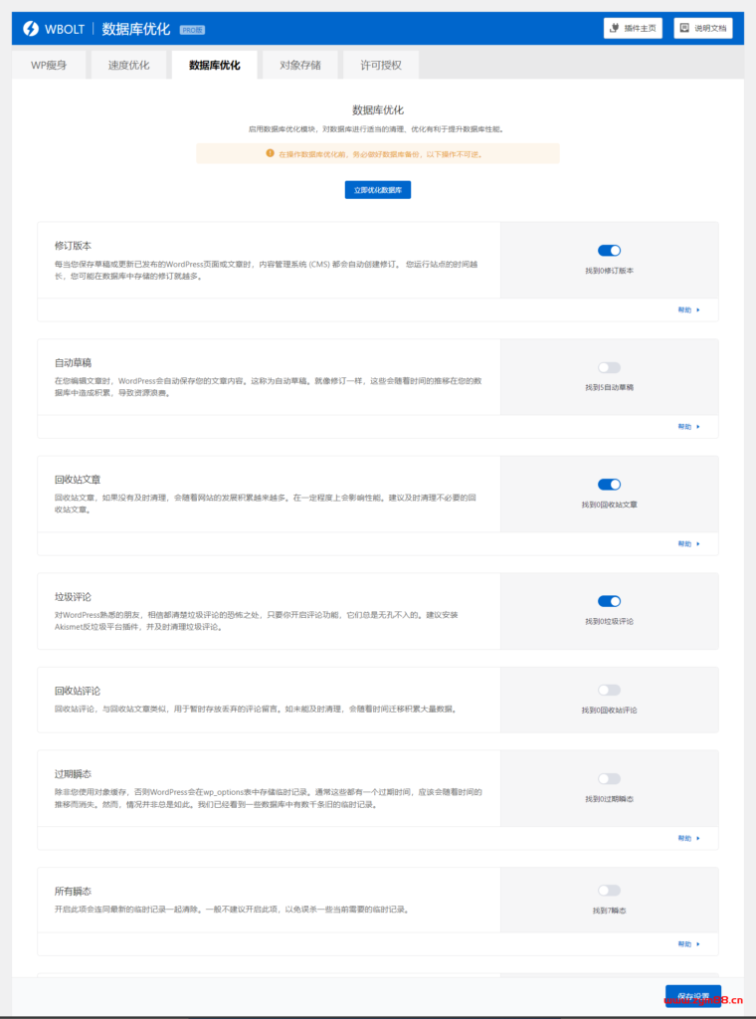The width and height of the screenshot is (756, 1019).
Task: Click the 过期瞬态 section heading
Action: (x=73, y=774)
